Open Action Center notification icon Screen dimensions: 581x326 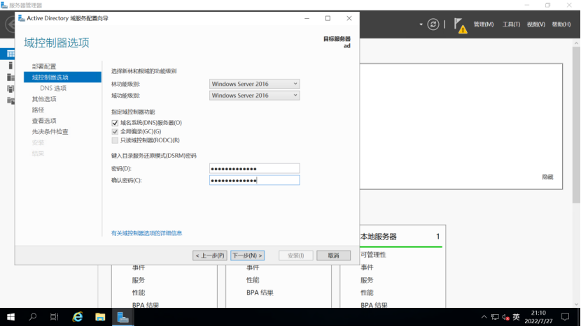[565, 317]
